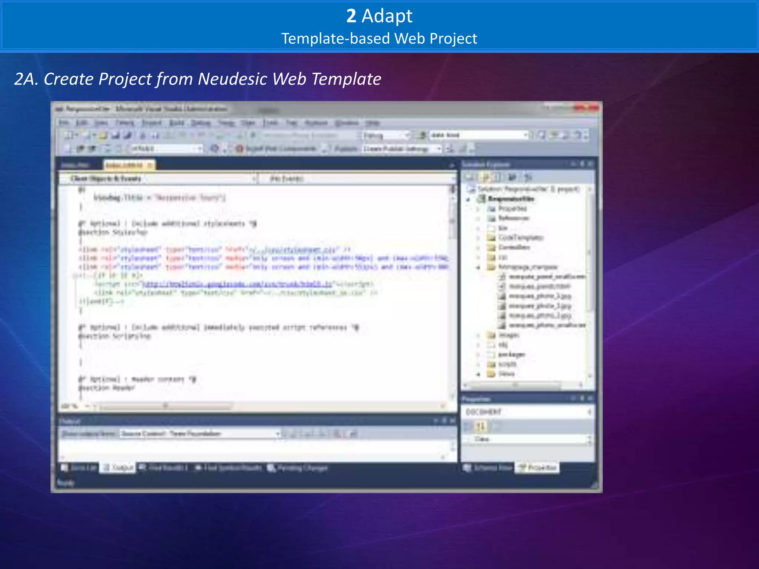This screenshot has width=759, height=569.
Task: Click the editor vertical scrollbar
Action: 453,293
